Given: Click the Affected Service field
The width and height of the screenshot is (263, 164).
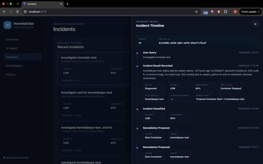Looking at the screenshot, I should [180, 97].
